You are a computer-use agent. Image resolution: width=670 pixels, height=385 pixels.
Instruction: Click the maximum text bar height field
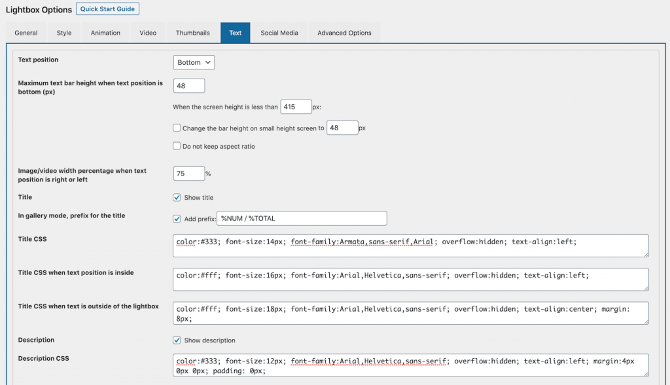188,85
